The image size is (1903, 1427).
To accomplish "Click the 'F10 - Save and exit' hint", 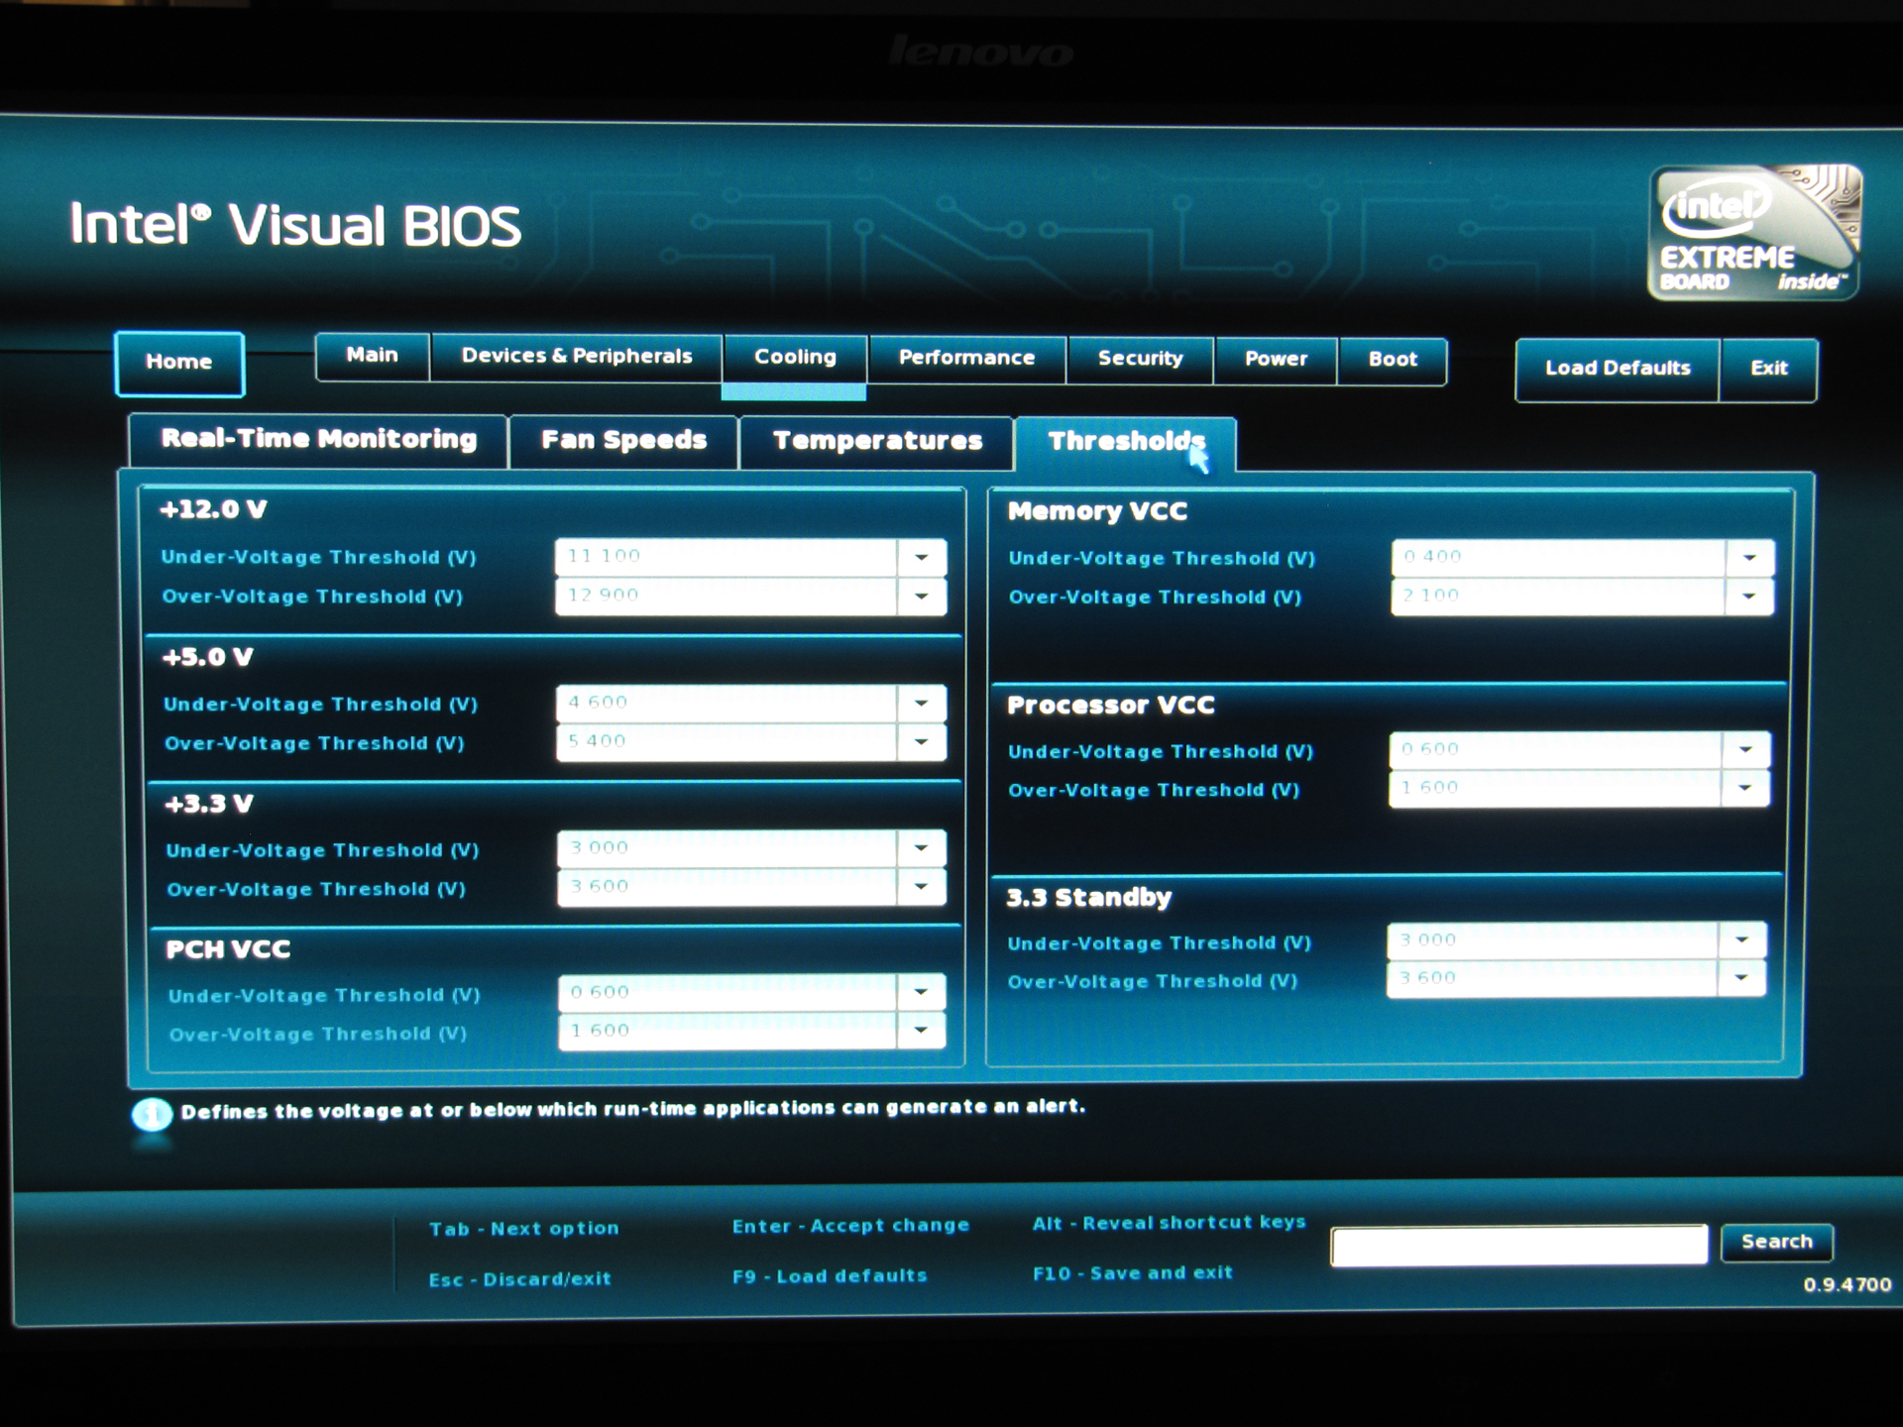I will click(x=1133, y=1273).
